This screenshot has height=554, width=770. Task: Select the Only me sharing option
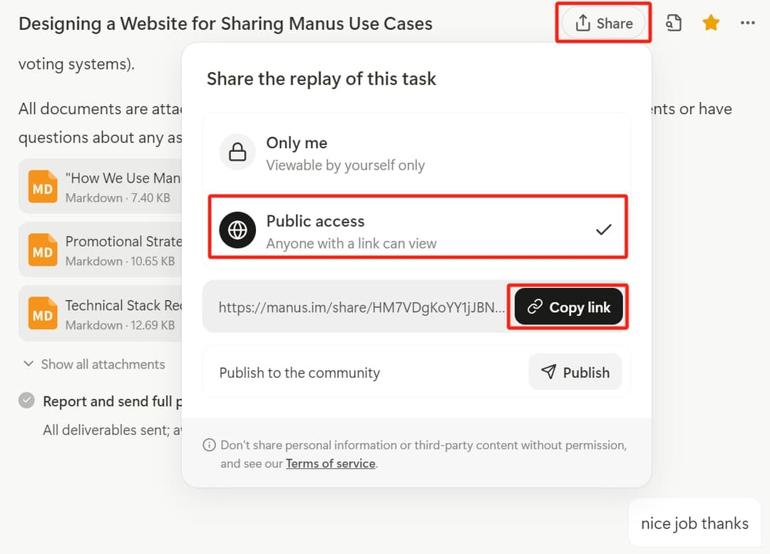tap(417, 153)
